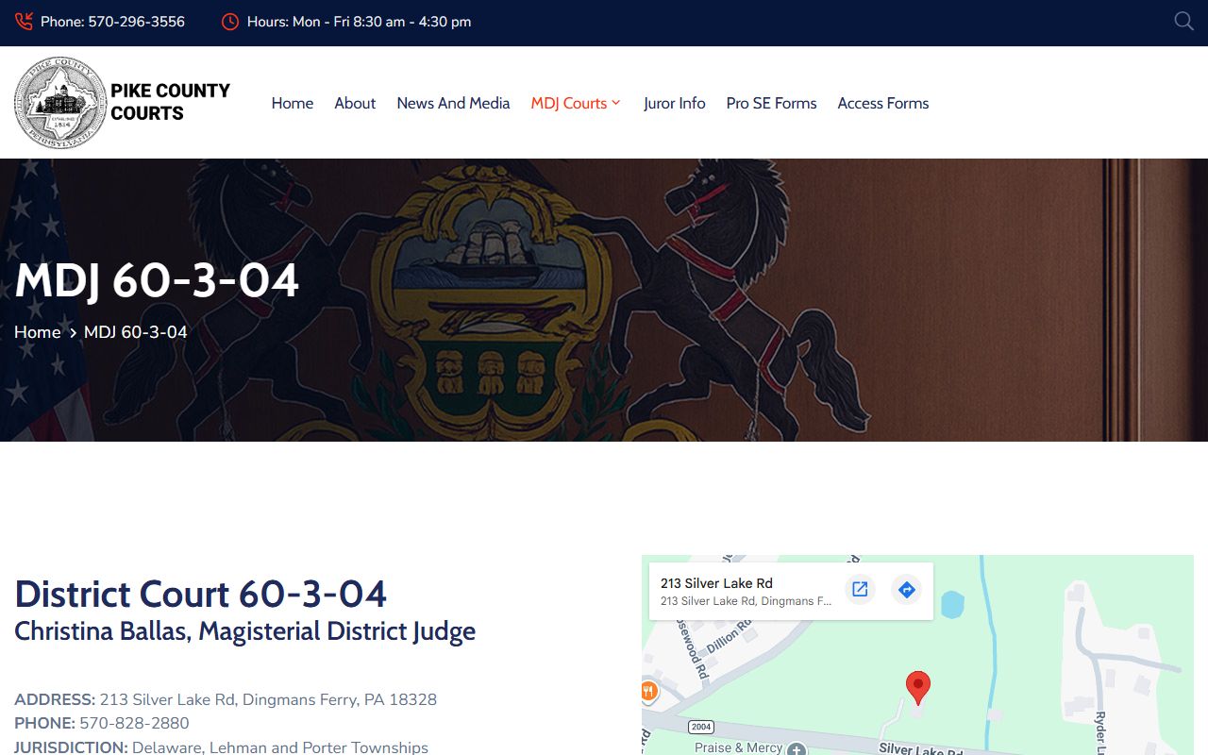Click the Praise & Mercy map label
This screenshot has height=755, width=1208.
coord(739,747)
